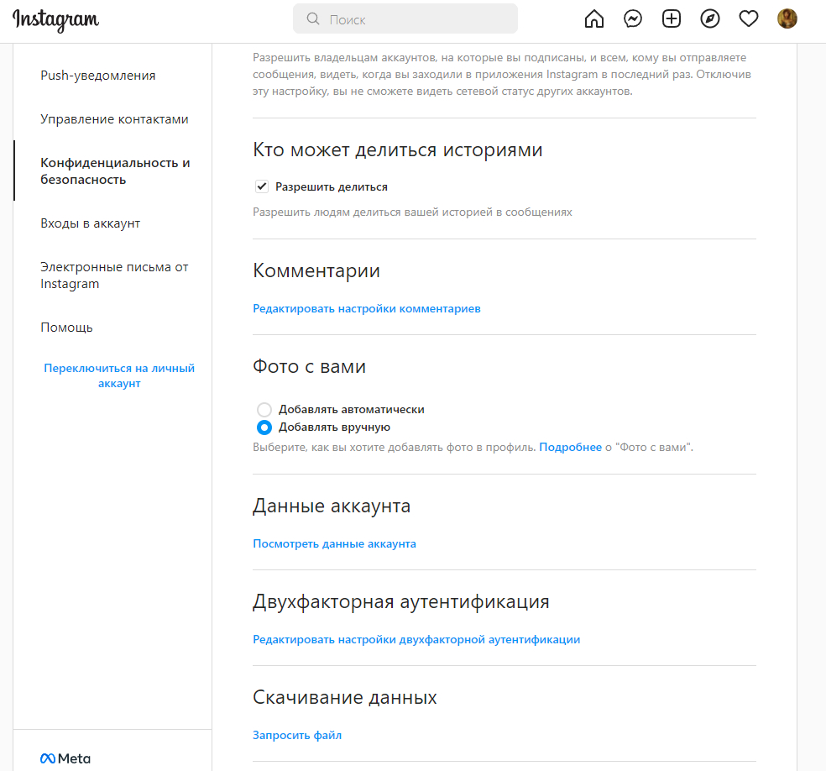This screenshot has width=826, height=771.
Task: Open Электронные письма от Instagram section
Action: pyautogui.click(x=114, y=275)
